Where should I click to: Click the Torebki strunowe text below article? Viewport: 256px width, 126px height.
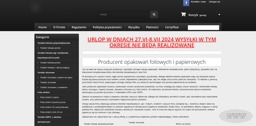(136, 122)
